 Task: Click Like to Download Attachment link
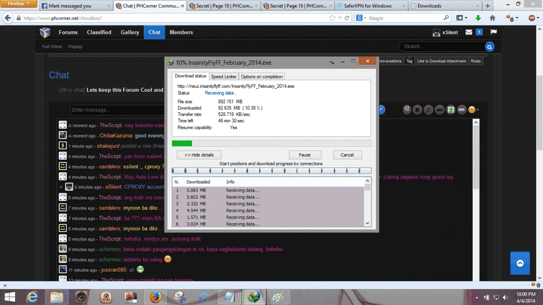pyautogui.click(x=441, y=61)
